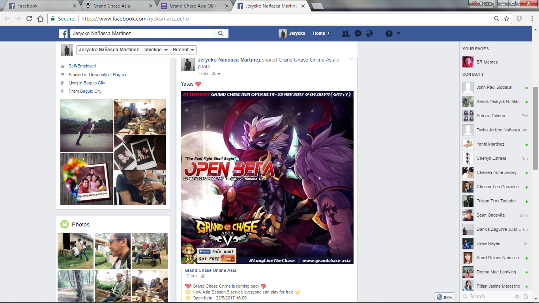Click the post's 1 min timestamp

coord(203,74)
